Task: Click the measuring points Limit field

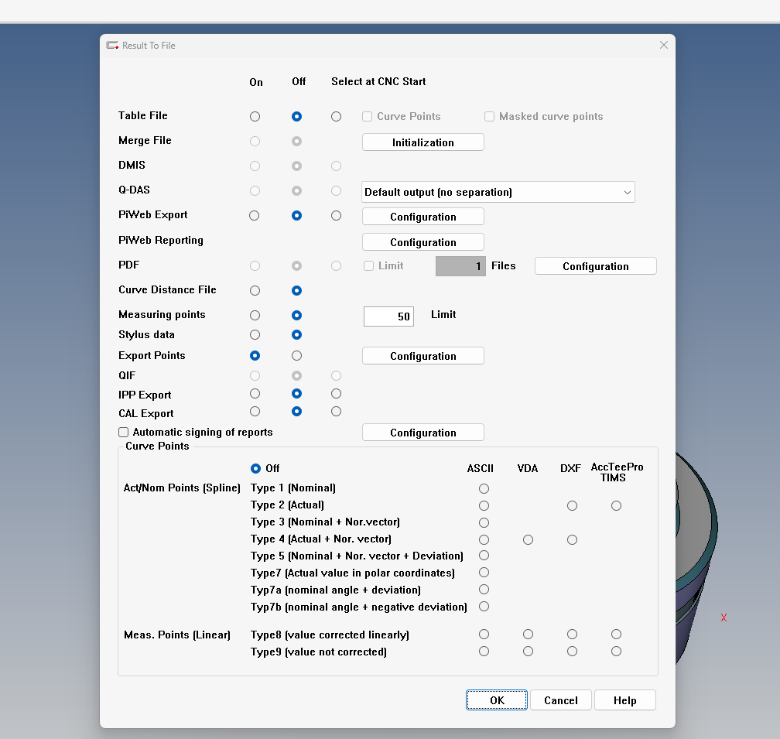Action: (x=388, y=316)
